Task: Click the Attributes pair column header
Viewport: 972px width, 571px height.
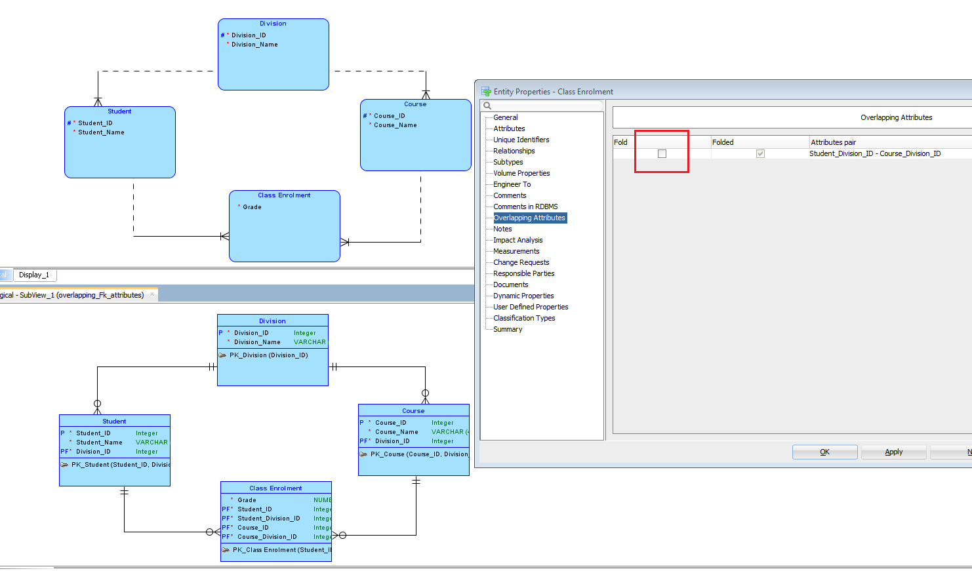Action: pyautogui.click(x=891, y=142)
